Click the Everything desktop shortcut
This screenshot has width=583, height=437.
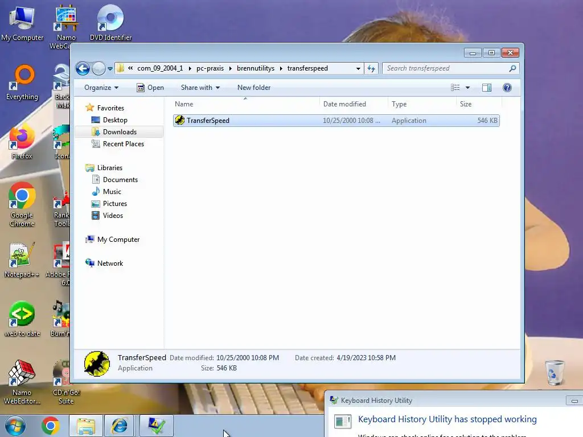[22, 83]
